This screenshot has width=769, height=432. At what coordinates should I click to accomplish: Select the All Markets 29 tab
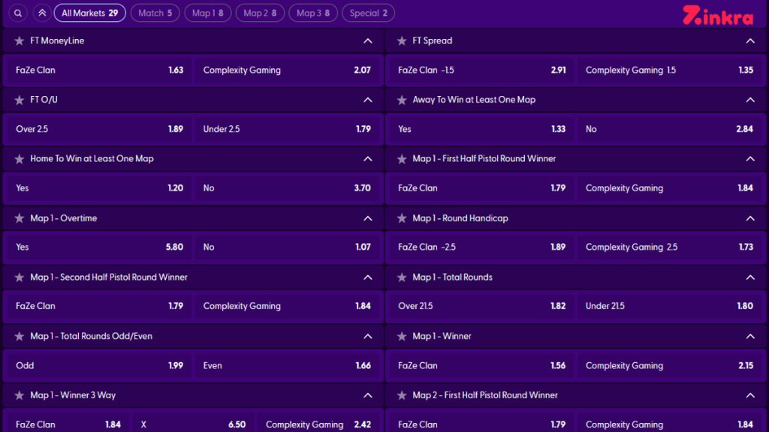90,13
